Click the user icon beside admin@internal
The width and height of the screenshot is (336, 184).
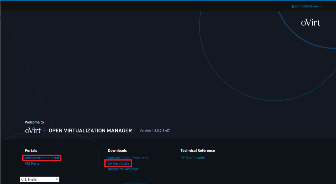pos(293,6)
